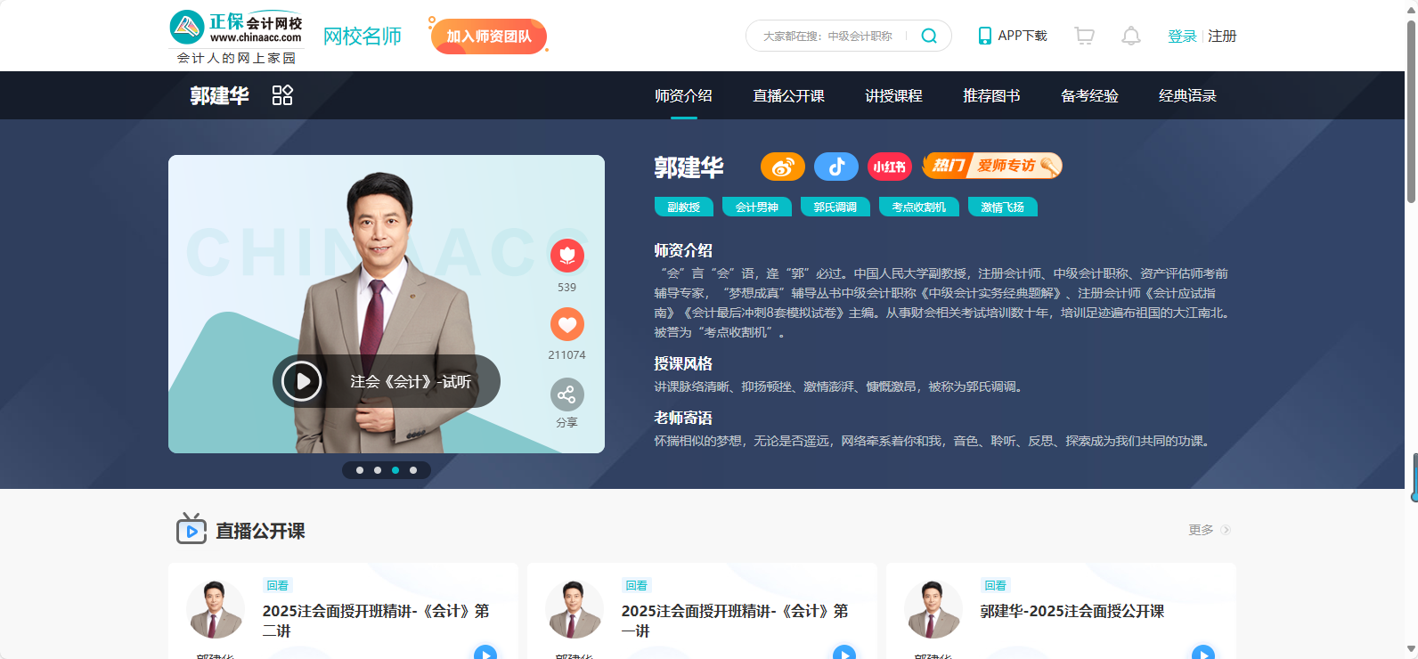The image size is (1418, 659).
Task: Open the shopping cart icon
Action: 1084,36
